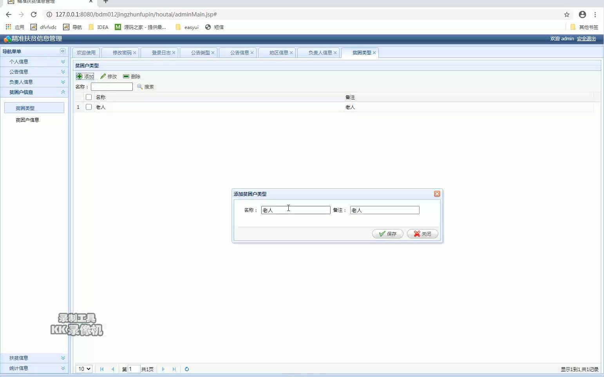Image resolution: width=604 pixels, height=377 pixels.
Task: Toggle the select-all checkbox in header
Action: [89, 97]
